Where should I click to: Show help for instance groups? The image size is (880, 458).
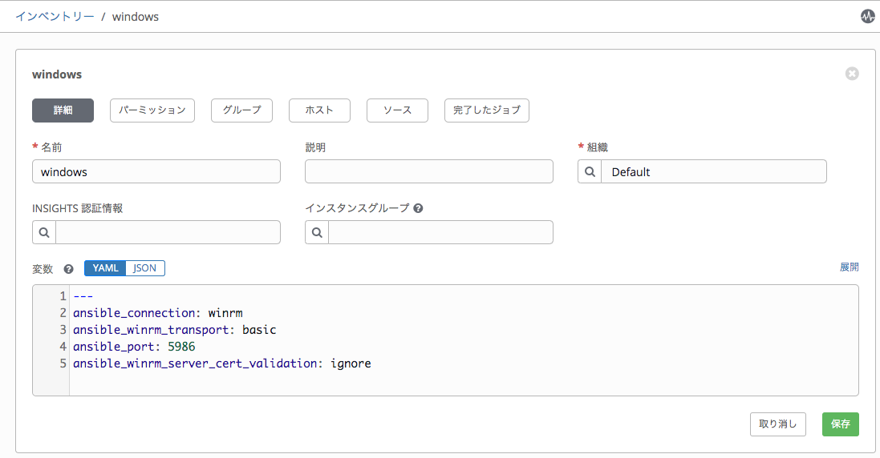coord(418,208)
